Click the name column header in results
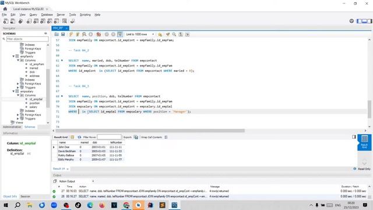The image size is (373, 210). pos(62,142)
